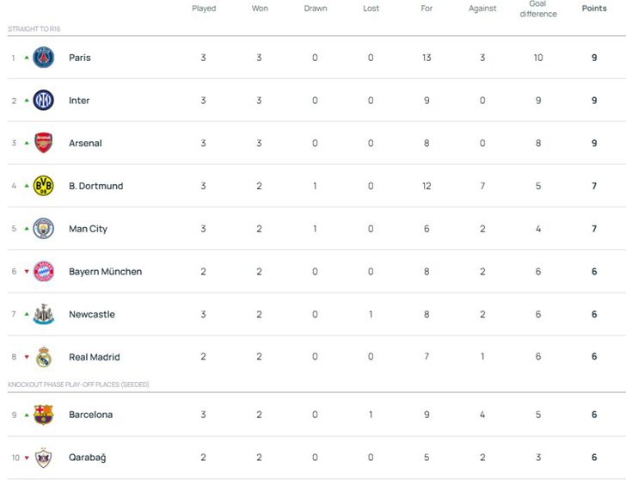Click the Manchester City club crest
626x480 pixels.
(x=43, y=229)
